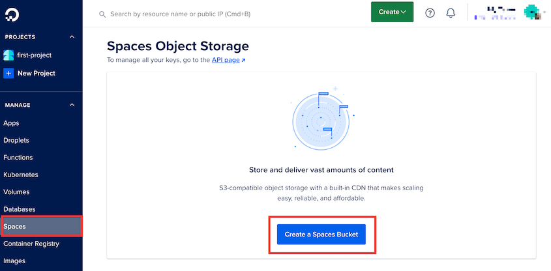Open Apps in the sidebar

tap(11, 123)
